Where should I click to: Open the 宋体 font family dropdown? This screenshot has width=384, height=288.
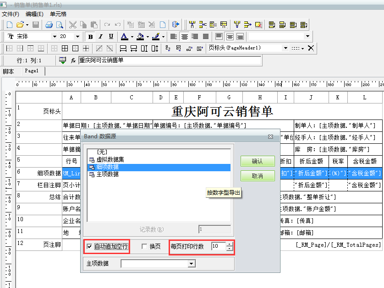point(54,36)
